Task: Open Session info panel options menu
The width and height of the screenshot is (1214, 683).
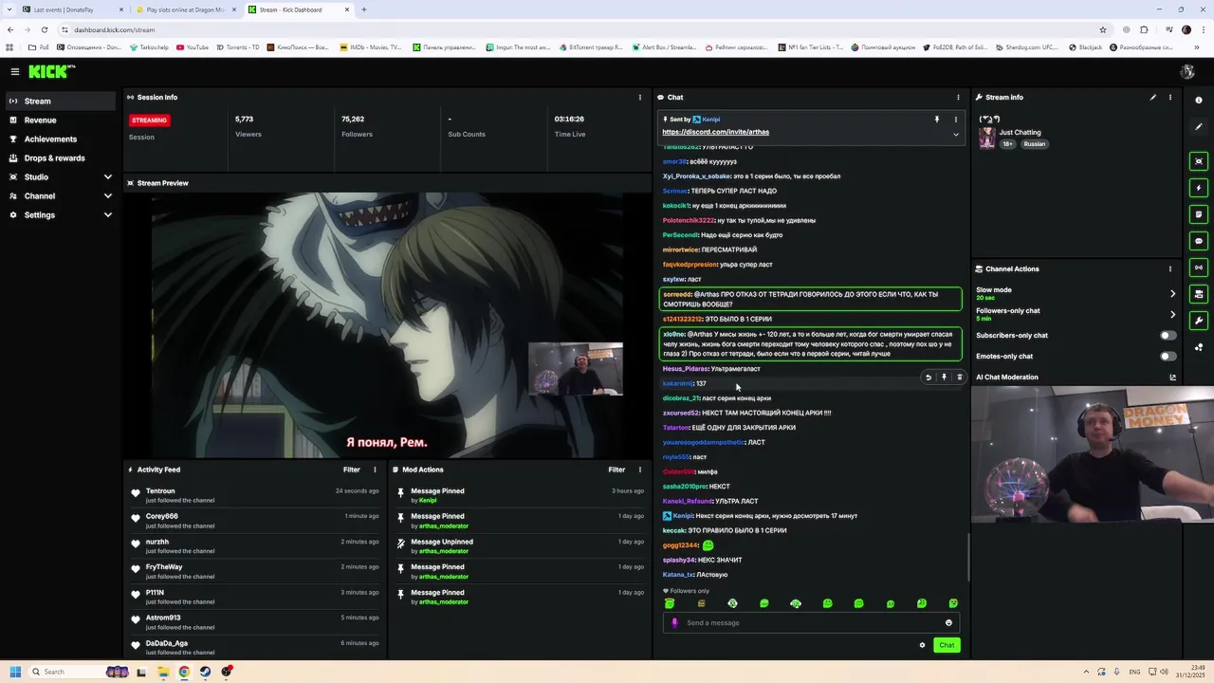Action: tap(639, 97)
